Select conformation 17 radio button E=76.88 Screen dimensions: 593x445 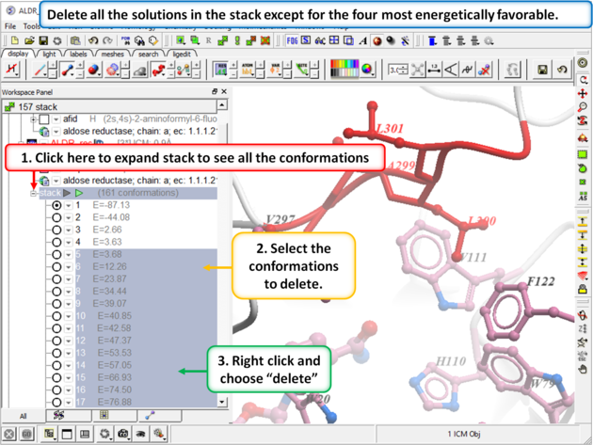point(56,403)
